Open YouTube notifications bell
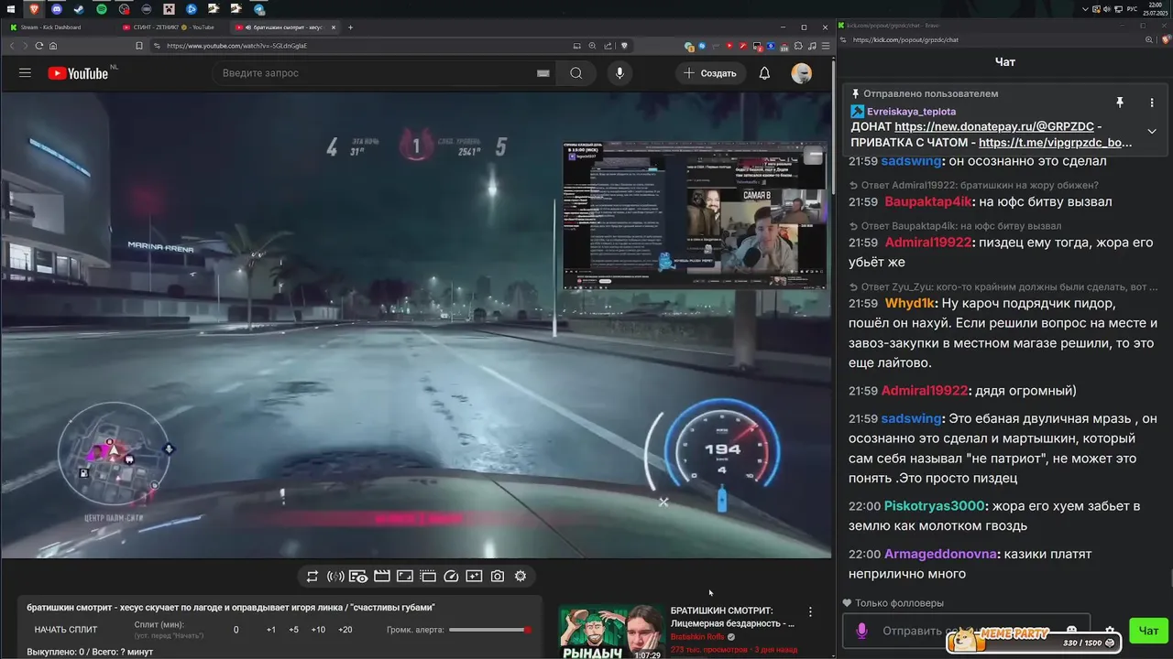This screenshot has width=1173, height=659. (x=764, y=73)
